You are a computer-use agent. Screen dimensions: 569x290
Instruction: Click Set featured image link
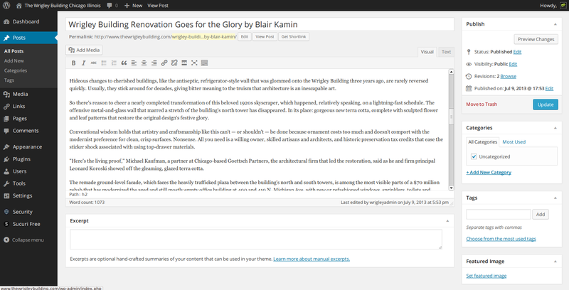click(486, 276)
